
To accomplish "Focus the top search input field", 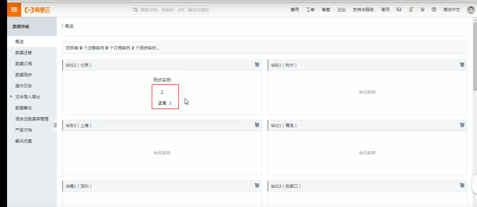I will click(170, 10).
